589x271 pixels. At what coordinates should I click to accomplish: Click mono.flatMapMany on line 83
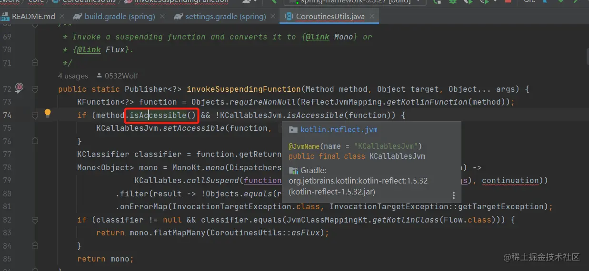(x=167, y=232)
